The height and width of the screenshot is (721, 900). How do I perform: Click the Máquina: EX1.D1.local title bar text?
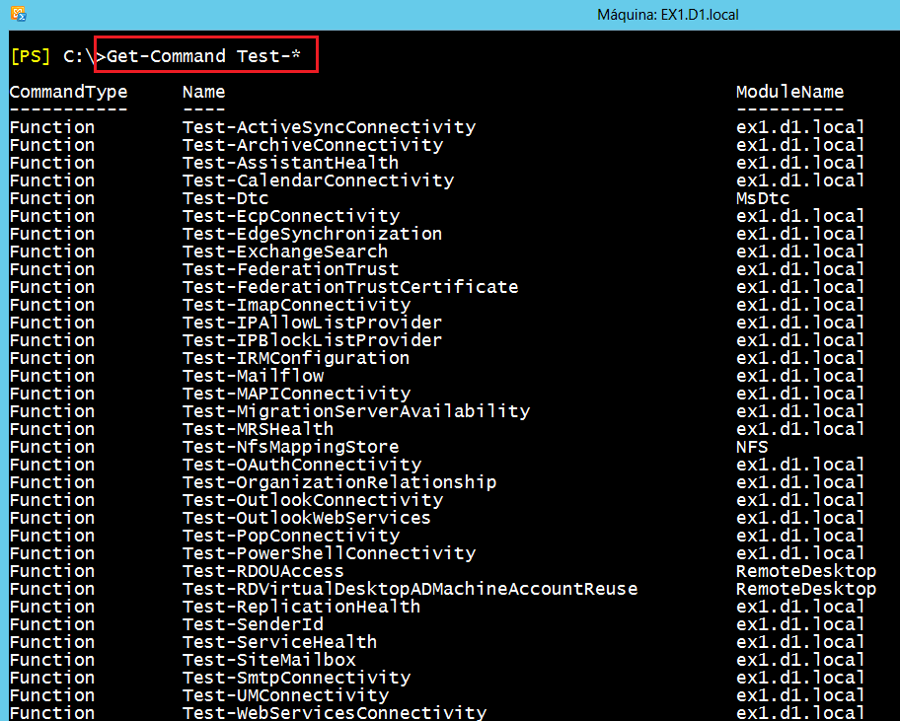[x=667, y=15]
